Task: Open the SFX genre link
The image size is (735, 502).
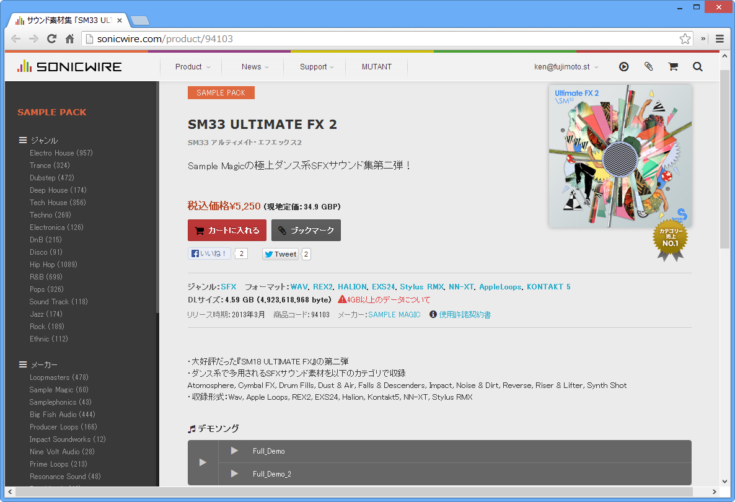Action: (229, 286)
